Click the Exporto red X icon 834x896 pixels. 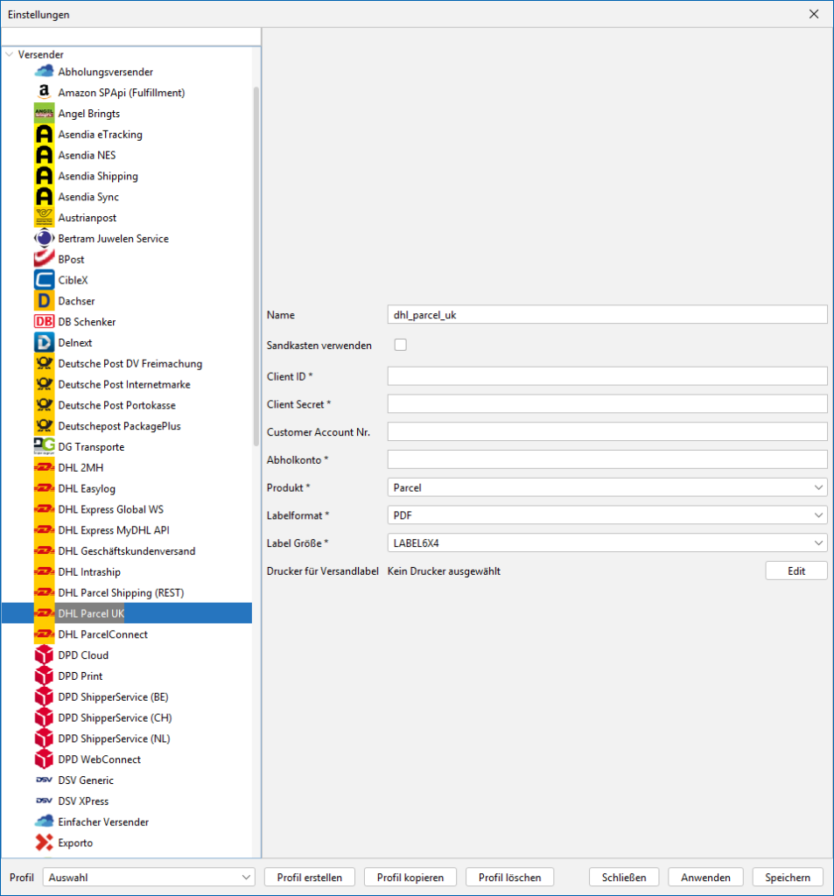tap(44, 843)
